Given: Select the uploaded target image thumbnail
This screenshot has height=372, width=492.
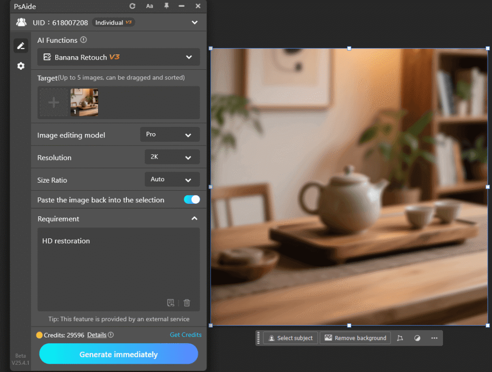Looking at the screenshot, I should [x=84, y=102].
